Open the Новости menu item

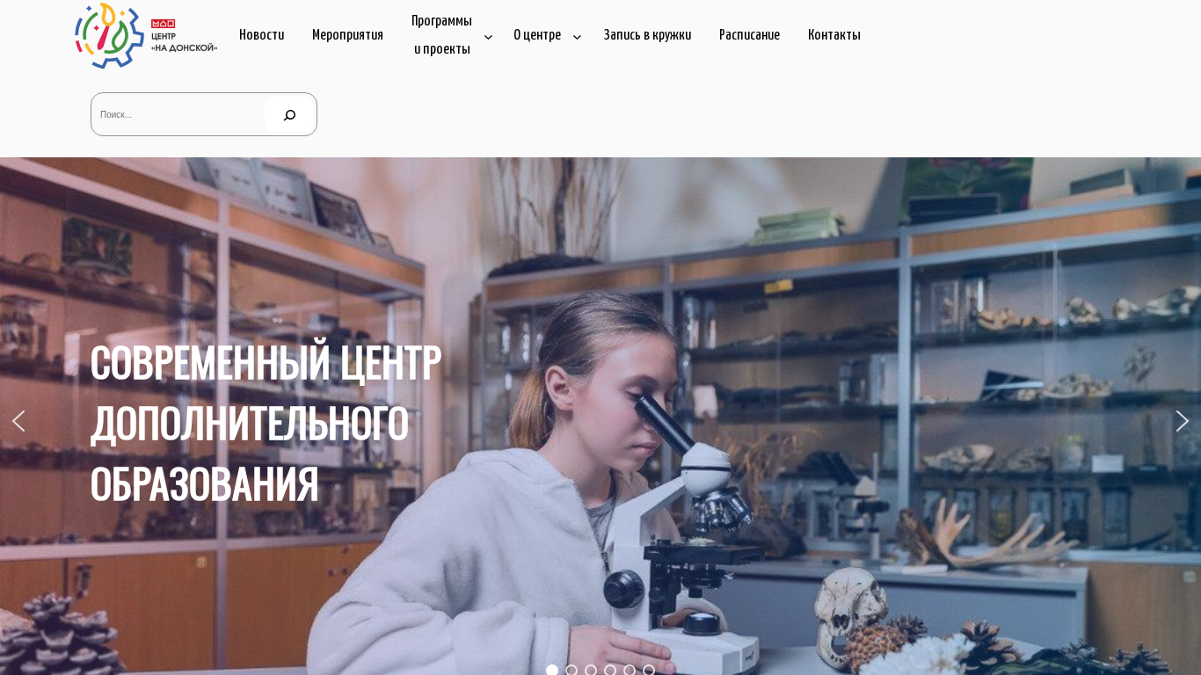tap(261, 35)
